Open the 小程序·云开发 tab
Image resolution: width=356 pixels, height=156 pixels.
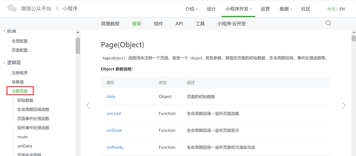tap(231, 24)
